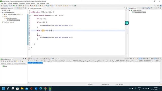Switch to the Javadoc tab
The height and width of the screenshot is (91, 162).
(x=39, y=59)
